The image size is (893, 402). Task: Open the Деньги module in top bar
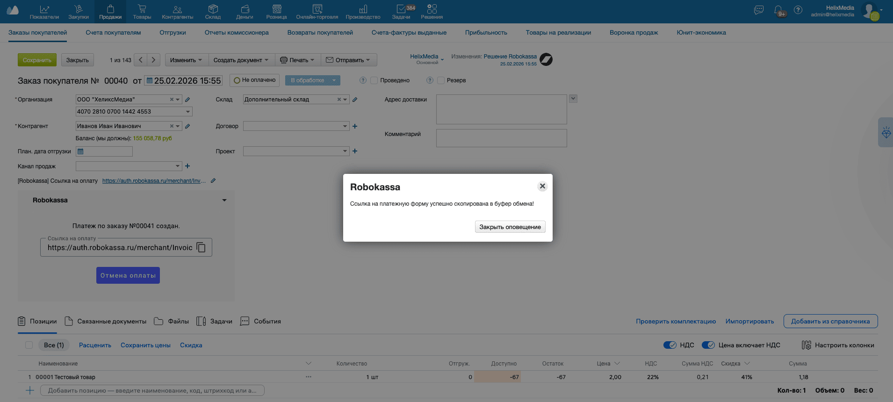tap(245, 12)
